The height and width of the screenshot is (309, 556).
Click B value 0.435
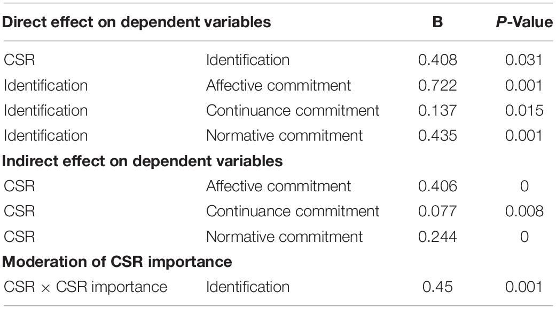tap(437, 135)
